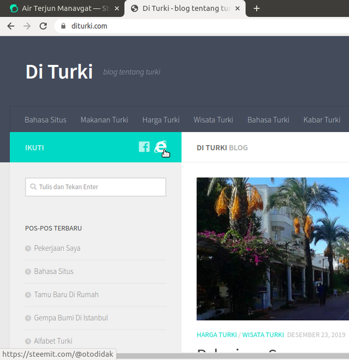Open the Tamu Baru Di Rumah post
Viewport: 349px width, 360px height.
(66, 295)
